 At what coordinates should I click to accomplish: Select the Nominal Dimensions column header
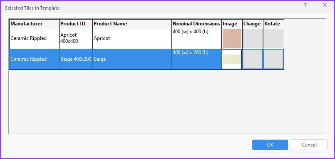pyautogui.click(x=196, y=24)
